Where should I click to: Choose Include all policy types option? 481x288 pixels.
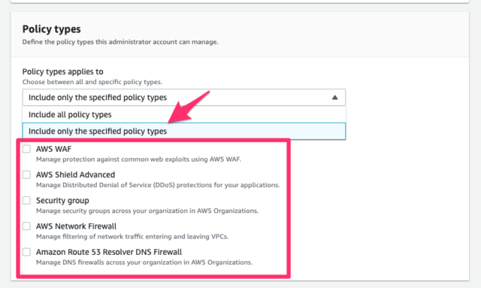click(x=183, y=114)
